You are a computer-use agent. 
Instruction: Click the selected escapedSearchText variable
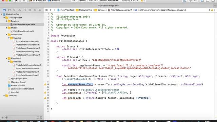(x=80, y=84)
